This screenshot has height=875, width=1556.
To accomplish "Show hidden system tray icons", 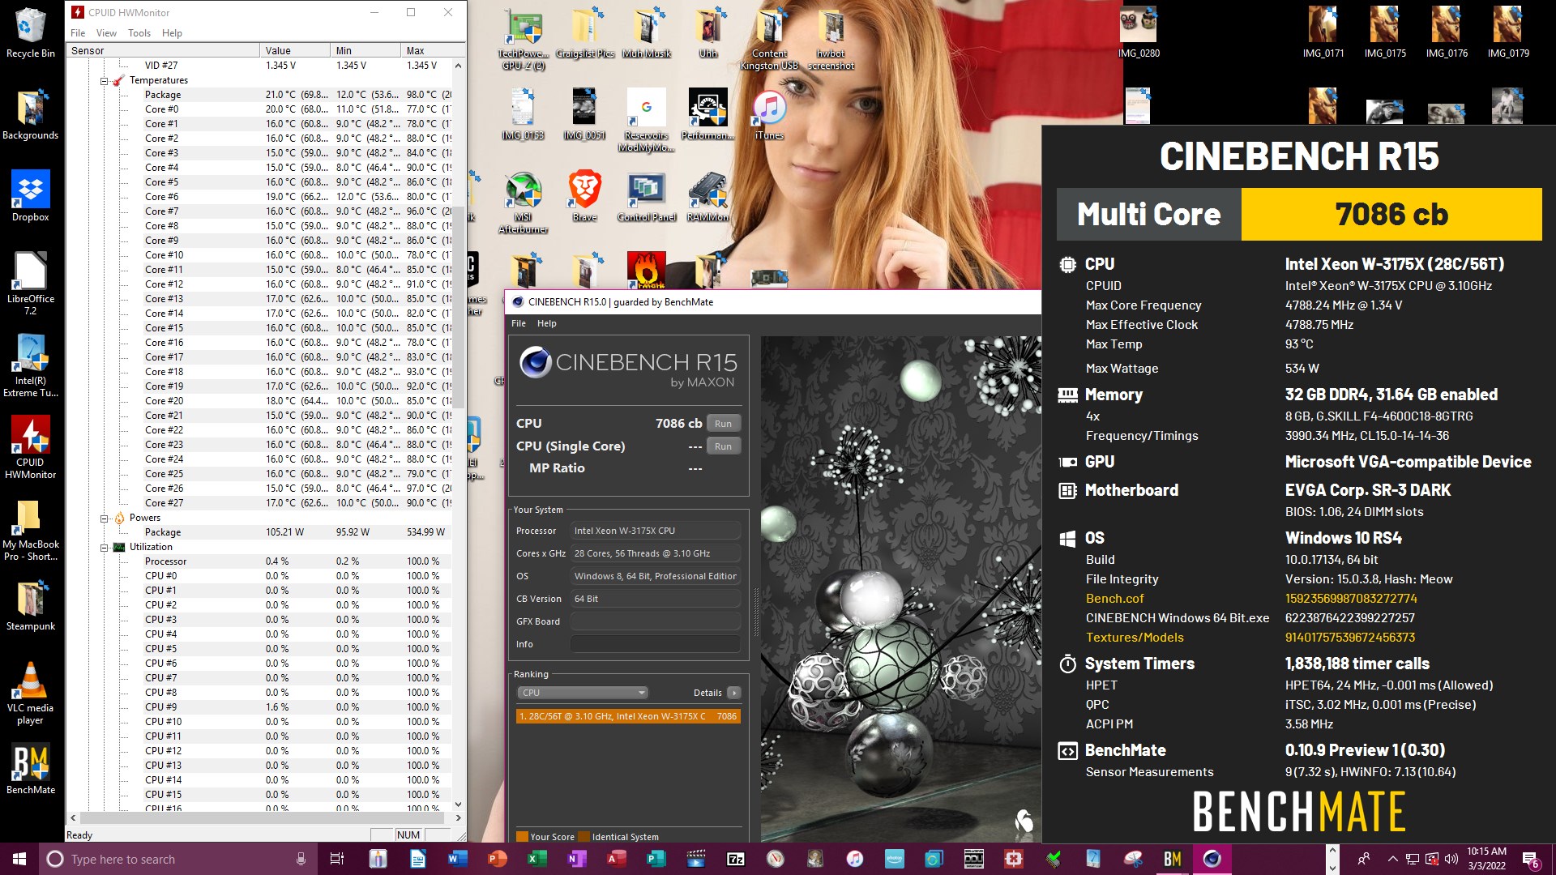I will tap(1392, 859).
